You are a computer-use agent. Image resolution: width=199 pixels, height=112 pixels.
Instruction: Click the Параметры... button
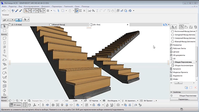pos(183,99)
